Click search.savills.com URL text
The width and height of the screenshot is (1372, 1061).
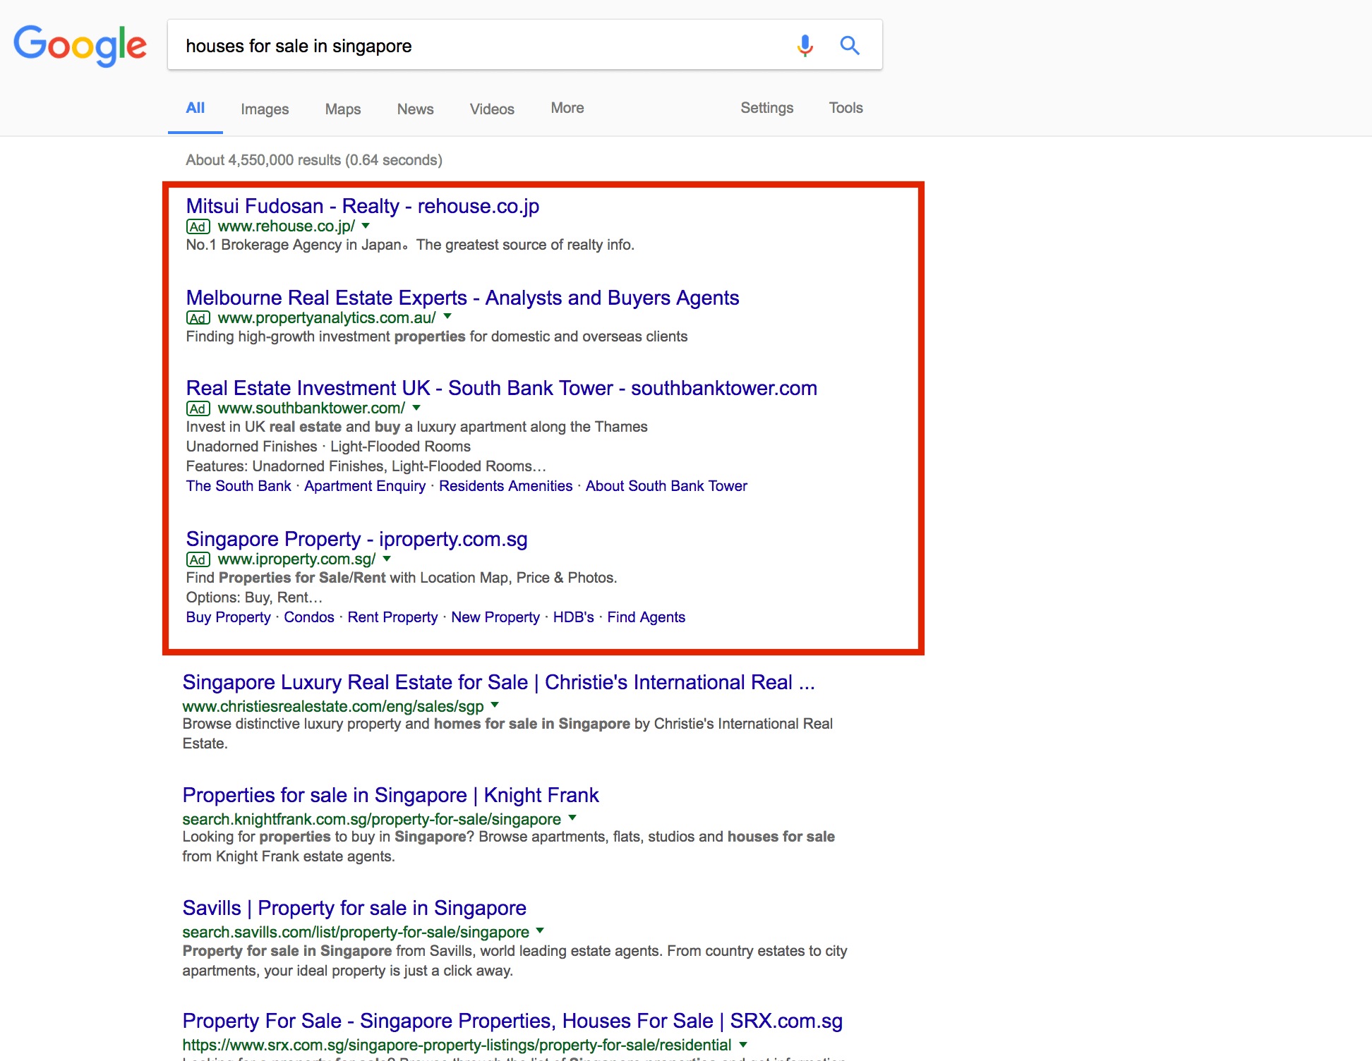coord(356,932)
